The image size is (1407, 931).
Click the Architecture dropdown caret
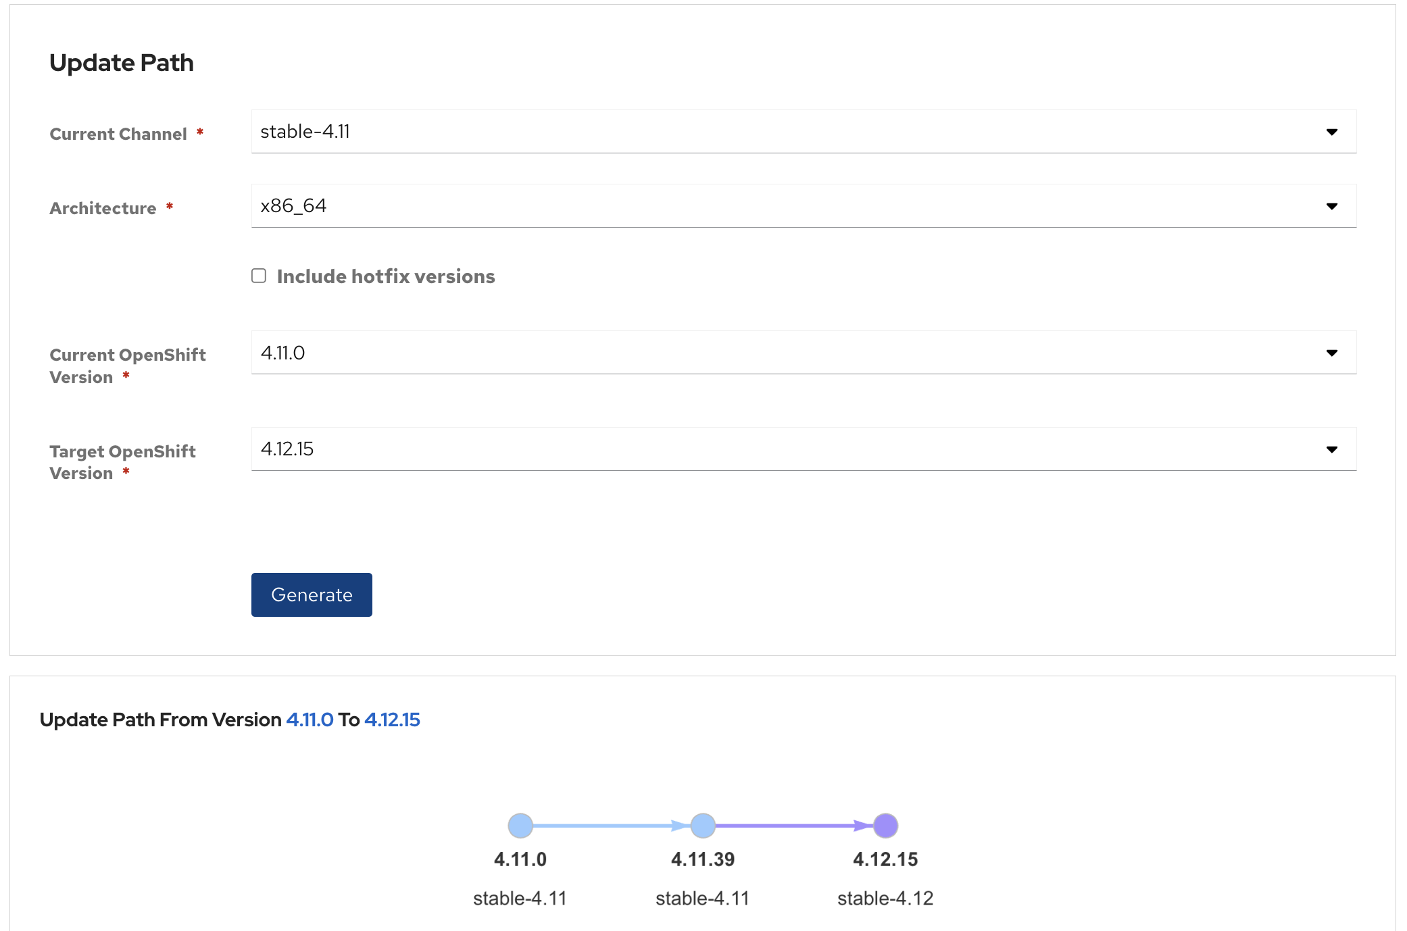1331,206
